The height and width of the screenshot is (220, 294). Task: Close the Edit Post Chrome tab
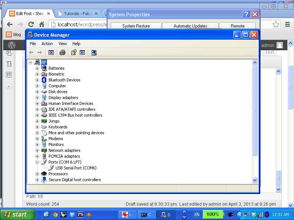[x=49, y=14]
